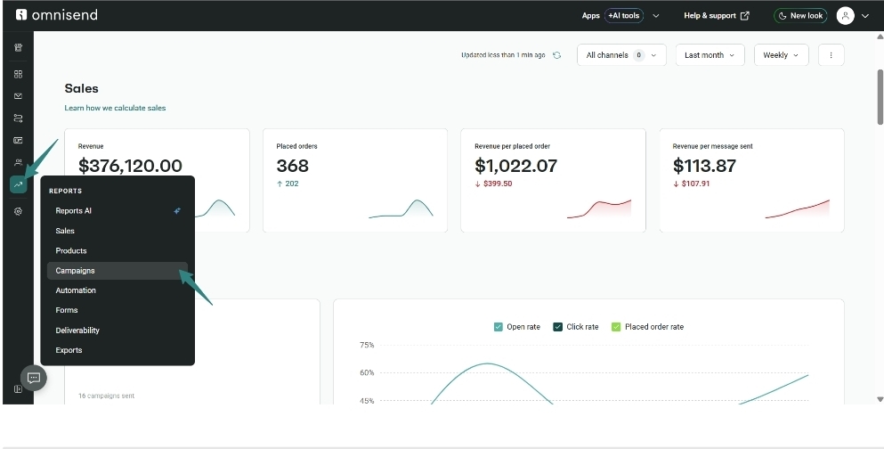Select Campaigns in Reports menu
Image resolution: width=884 pixels, height=449 pixels.
[x=118, y=271]
